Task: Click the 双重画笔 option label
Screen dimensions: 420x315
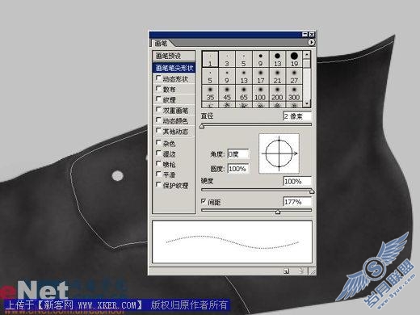Action: click(175, 111)
